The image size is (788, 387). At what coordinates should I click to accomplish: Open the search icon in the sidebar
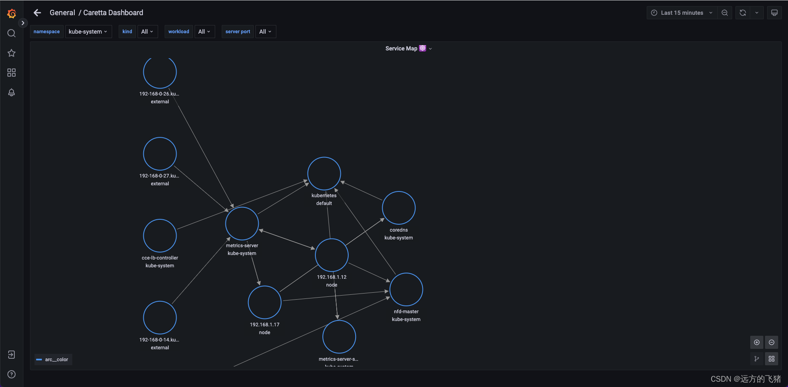point(11,33)
